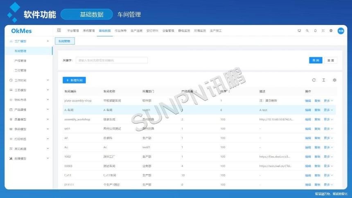352x198 pixels.
Task: Edit the 00003 测试车间 row
Action: coord(308,166)
